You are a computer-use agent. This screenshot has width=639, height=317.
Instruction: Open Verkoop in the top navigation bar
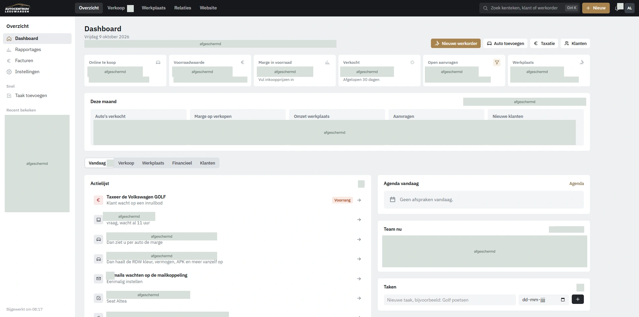click(x=116, y=8)
